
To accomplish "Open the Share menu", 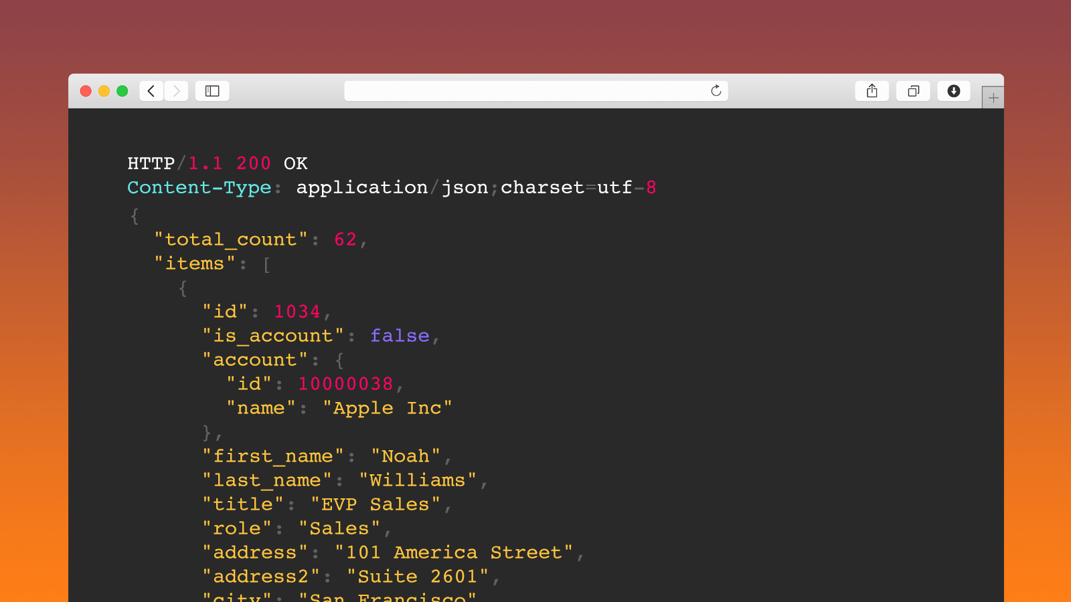I will point(872,91).
